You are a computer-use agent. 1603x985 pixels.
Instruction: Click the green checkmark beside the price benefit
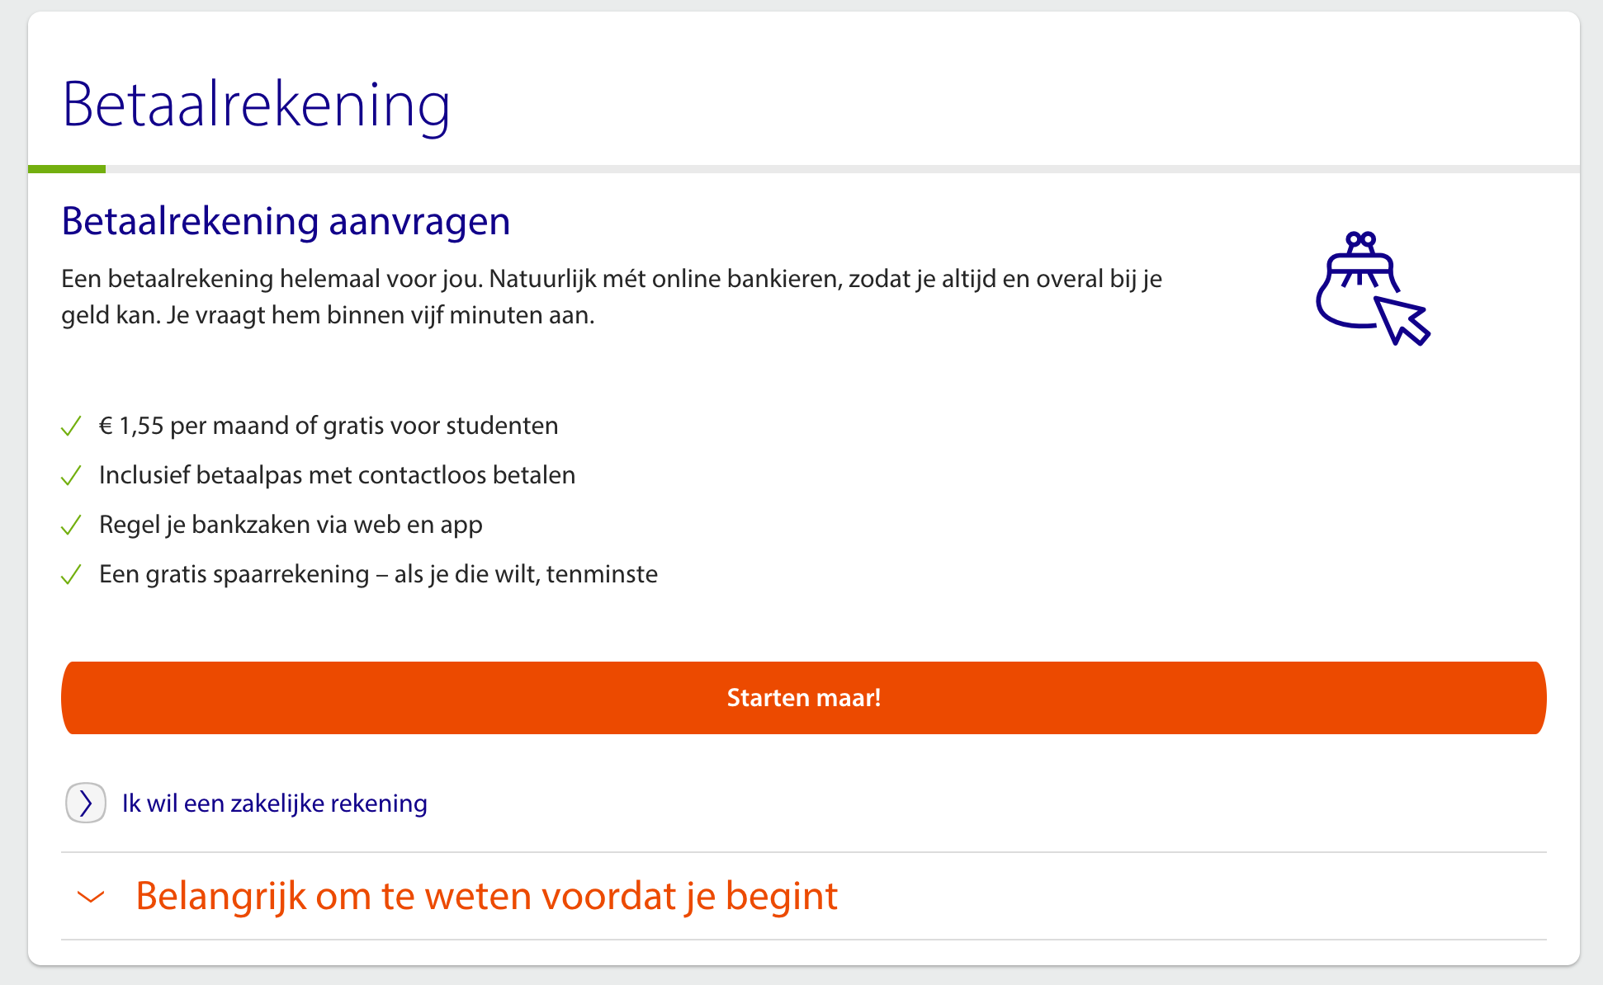point(73,426)
